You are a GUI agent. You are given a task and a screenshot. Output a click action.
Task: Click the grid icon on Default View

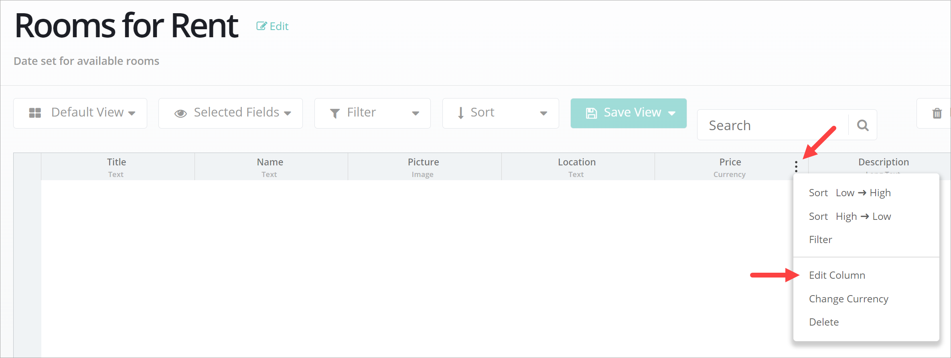(35, 113)
